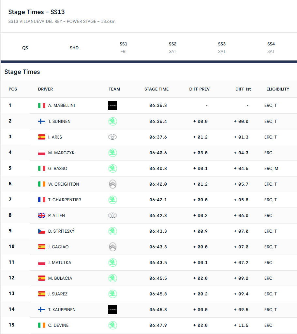Click the Lancia logo beside T. Kauppinen

click(x=112, y=309)
